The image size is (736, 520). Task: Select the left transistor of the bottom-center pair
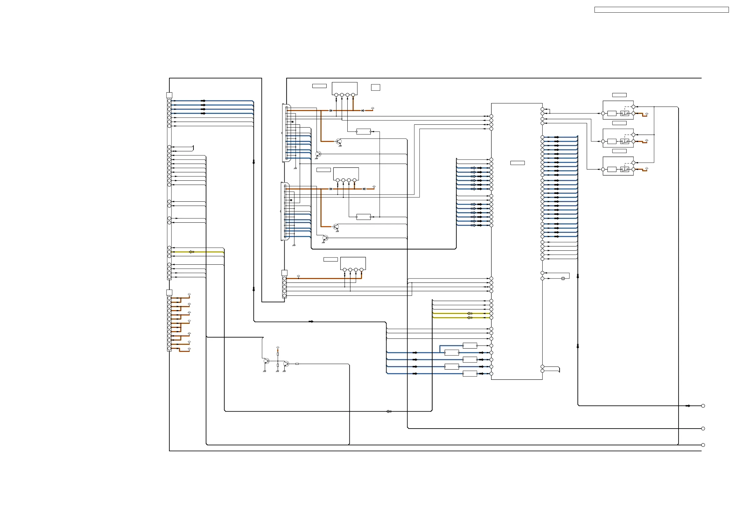point(266,361)
